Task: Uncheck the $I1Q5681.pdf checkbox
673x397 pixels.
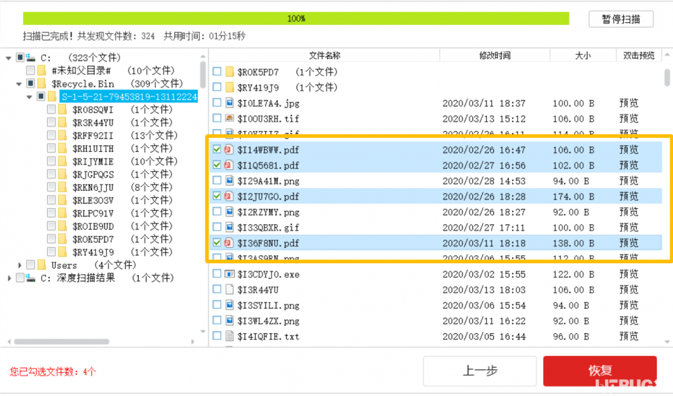Action: (x=217, y=165)
